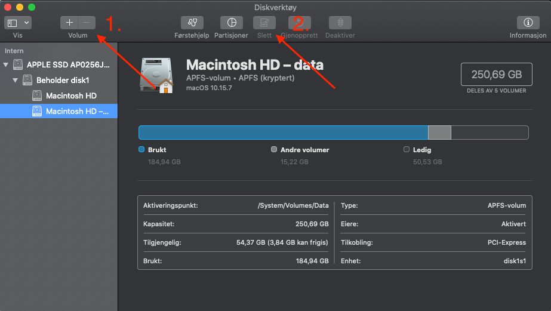This screenshot has width=551, height=311.
Task: Click the 54,37 GB (3,84 GB kan frigis) value
Action: coord(282,242)
